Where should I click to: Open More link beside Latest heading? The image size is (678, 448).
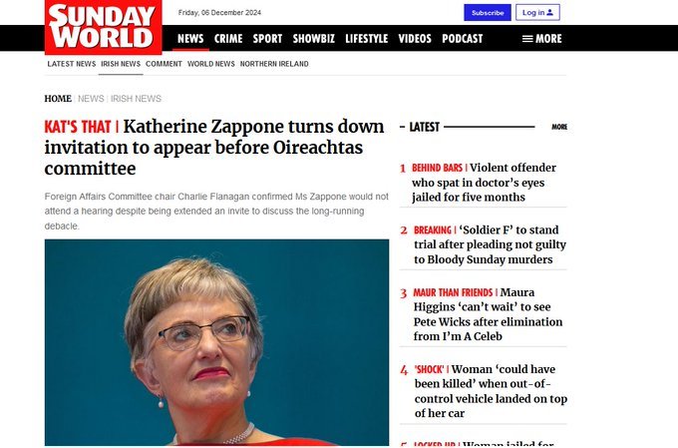[x=559, y=127]
